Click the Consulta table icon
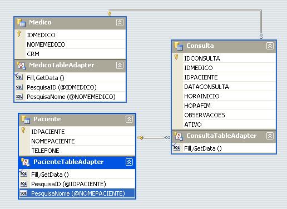The image size is (287, 209). (179, 46)
